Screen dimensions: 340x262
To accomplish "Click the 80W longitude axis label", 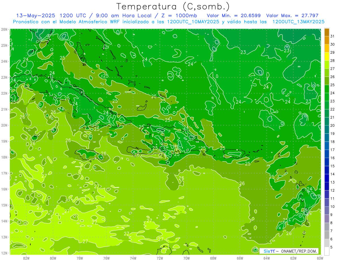I will 53,258.
